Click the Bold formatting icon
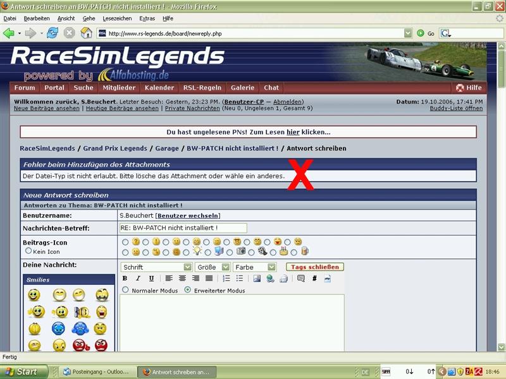This screenshot has width=506, height=379. 125,279
